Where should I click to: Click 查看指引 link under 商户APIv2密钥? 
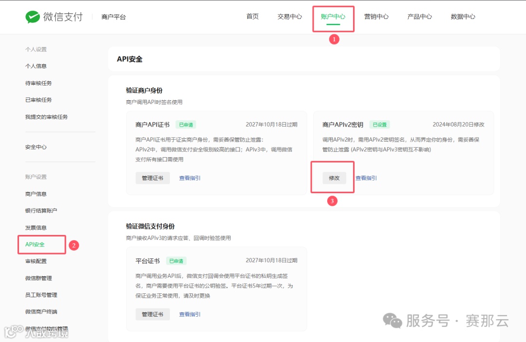pos(366,178)
